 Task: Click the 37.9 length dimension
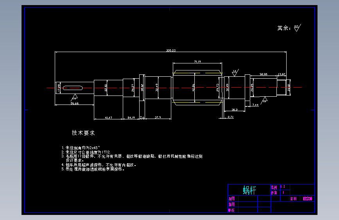coord(158,117)
